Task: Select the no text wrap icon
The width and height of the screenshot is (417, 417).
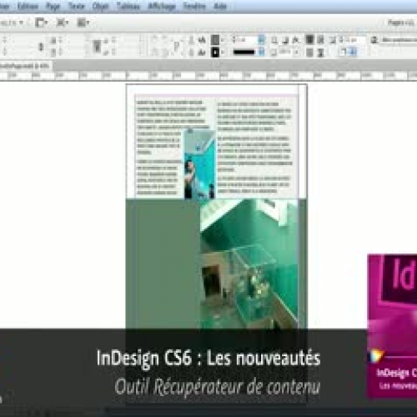Action: 309,40
